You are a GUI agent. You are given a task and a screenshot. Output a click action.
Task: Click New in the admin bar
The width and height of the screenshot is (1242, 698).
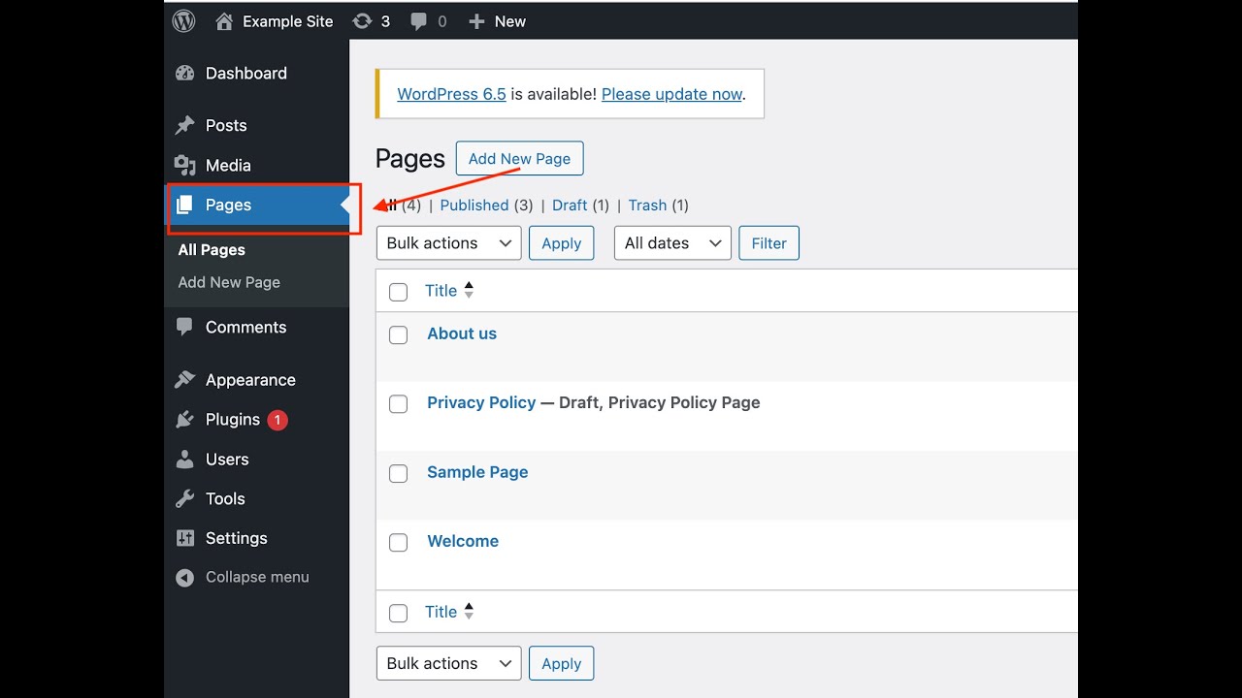pos(510,21)
